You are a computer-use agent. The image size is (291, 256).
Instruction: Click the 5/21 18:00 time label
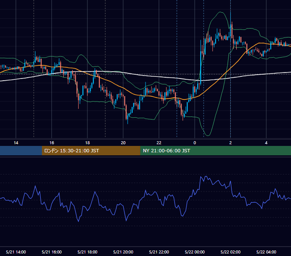pyautogui.click(x=87, y=252)
